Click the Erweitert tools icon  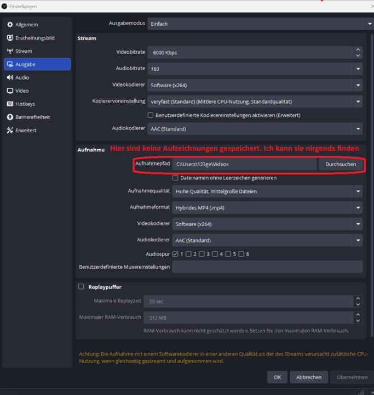[10, 130]
